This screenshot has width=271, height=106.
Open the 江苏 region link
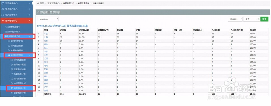[x=46, y=55]
